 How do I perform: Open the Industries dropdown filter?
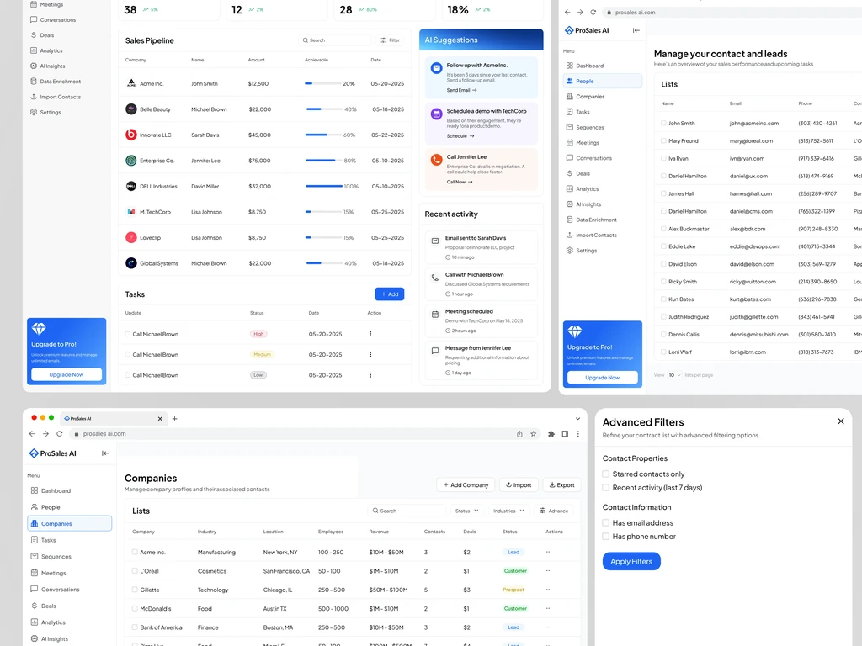coord(508,511)
